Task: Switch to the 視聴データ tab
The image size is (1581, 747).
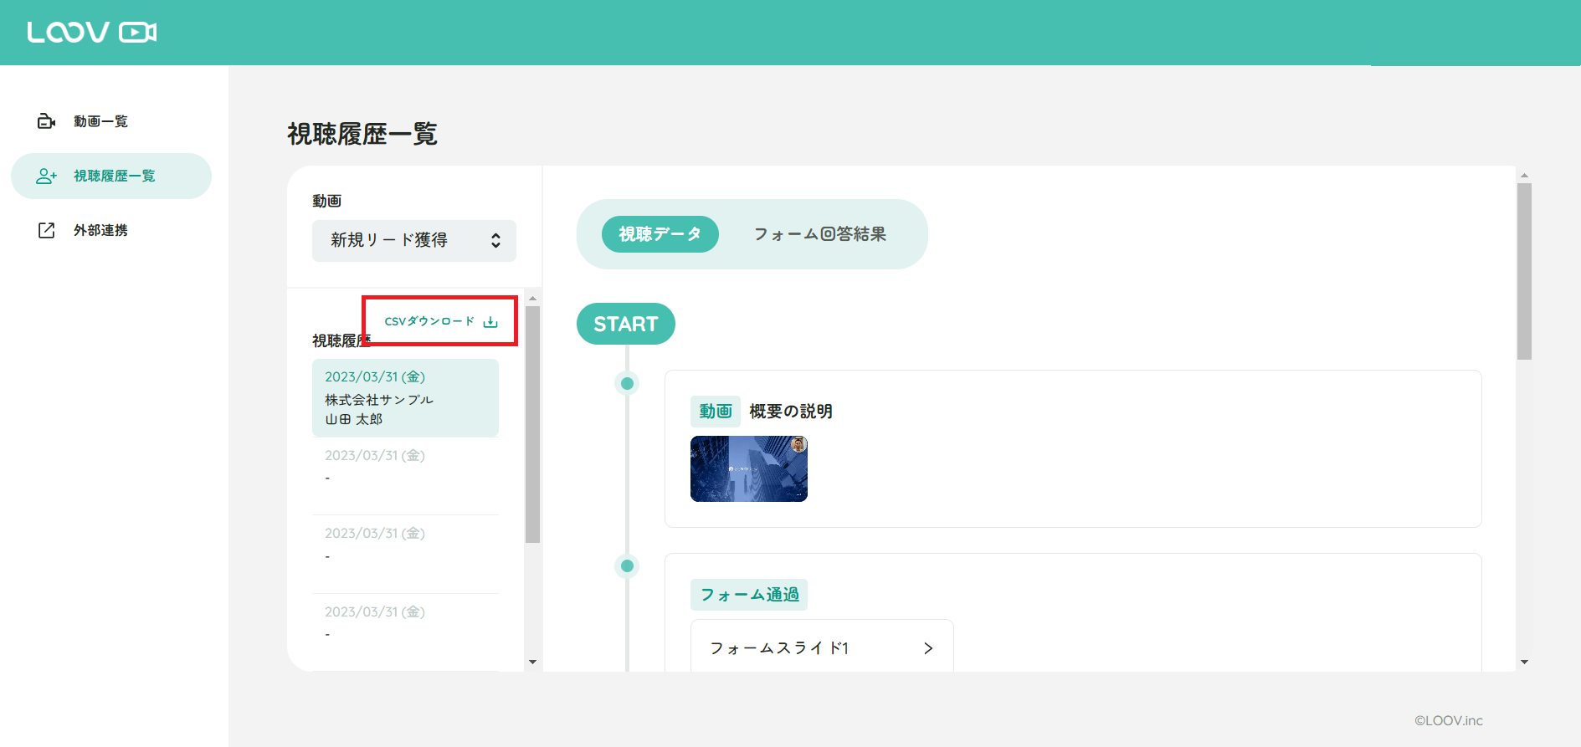Action: (660, 234)
